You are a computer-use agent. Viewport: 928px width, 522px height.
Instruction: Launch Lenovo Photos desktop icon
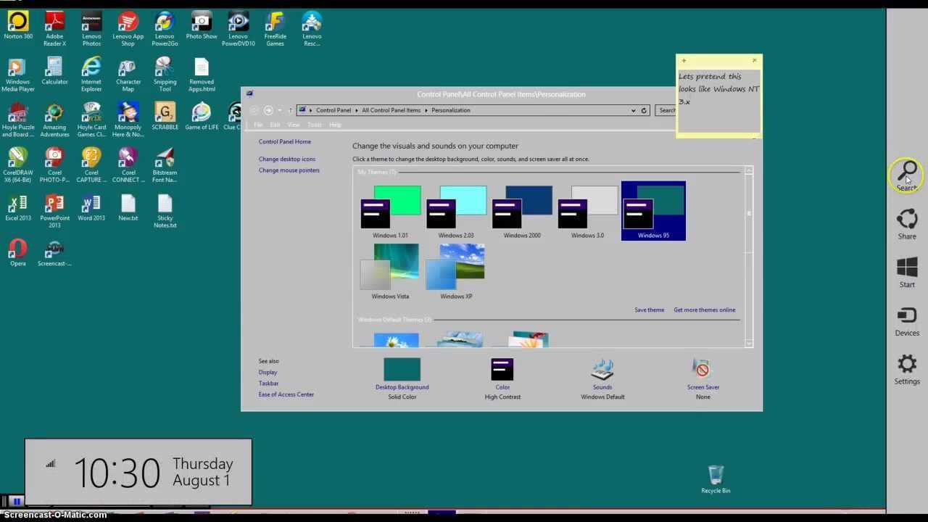point(91,29)
